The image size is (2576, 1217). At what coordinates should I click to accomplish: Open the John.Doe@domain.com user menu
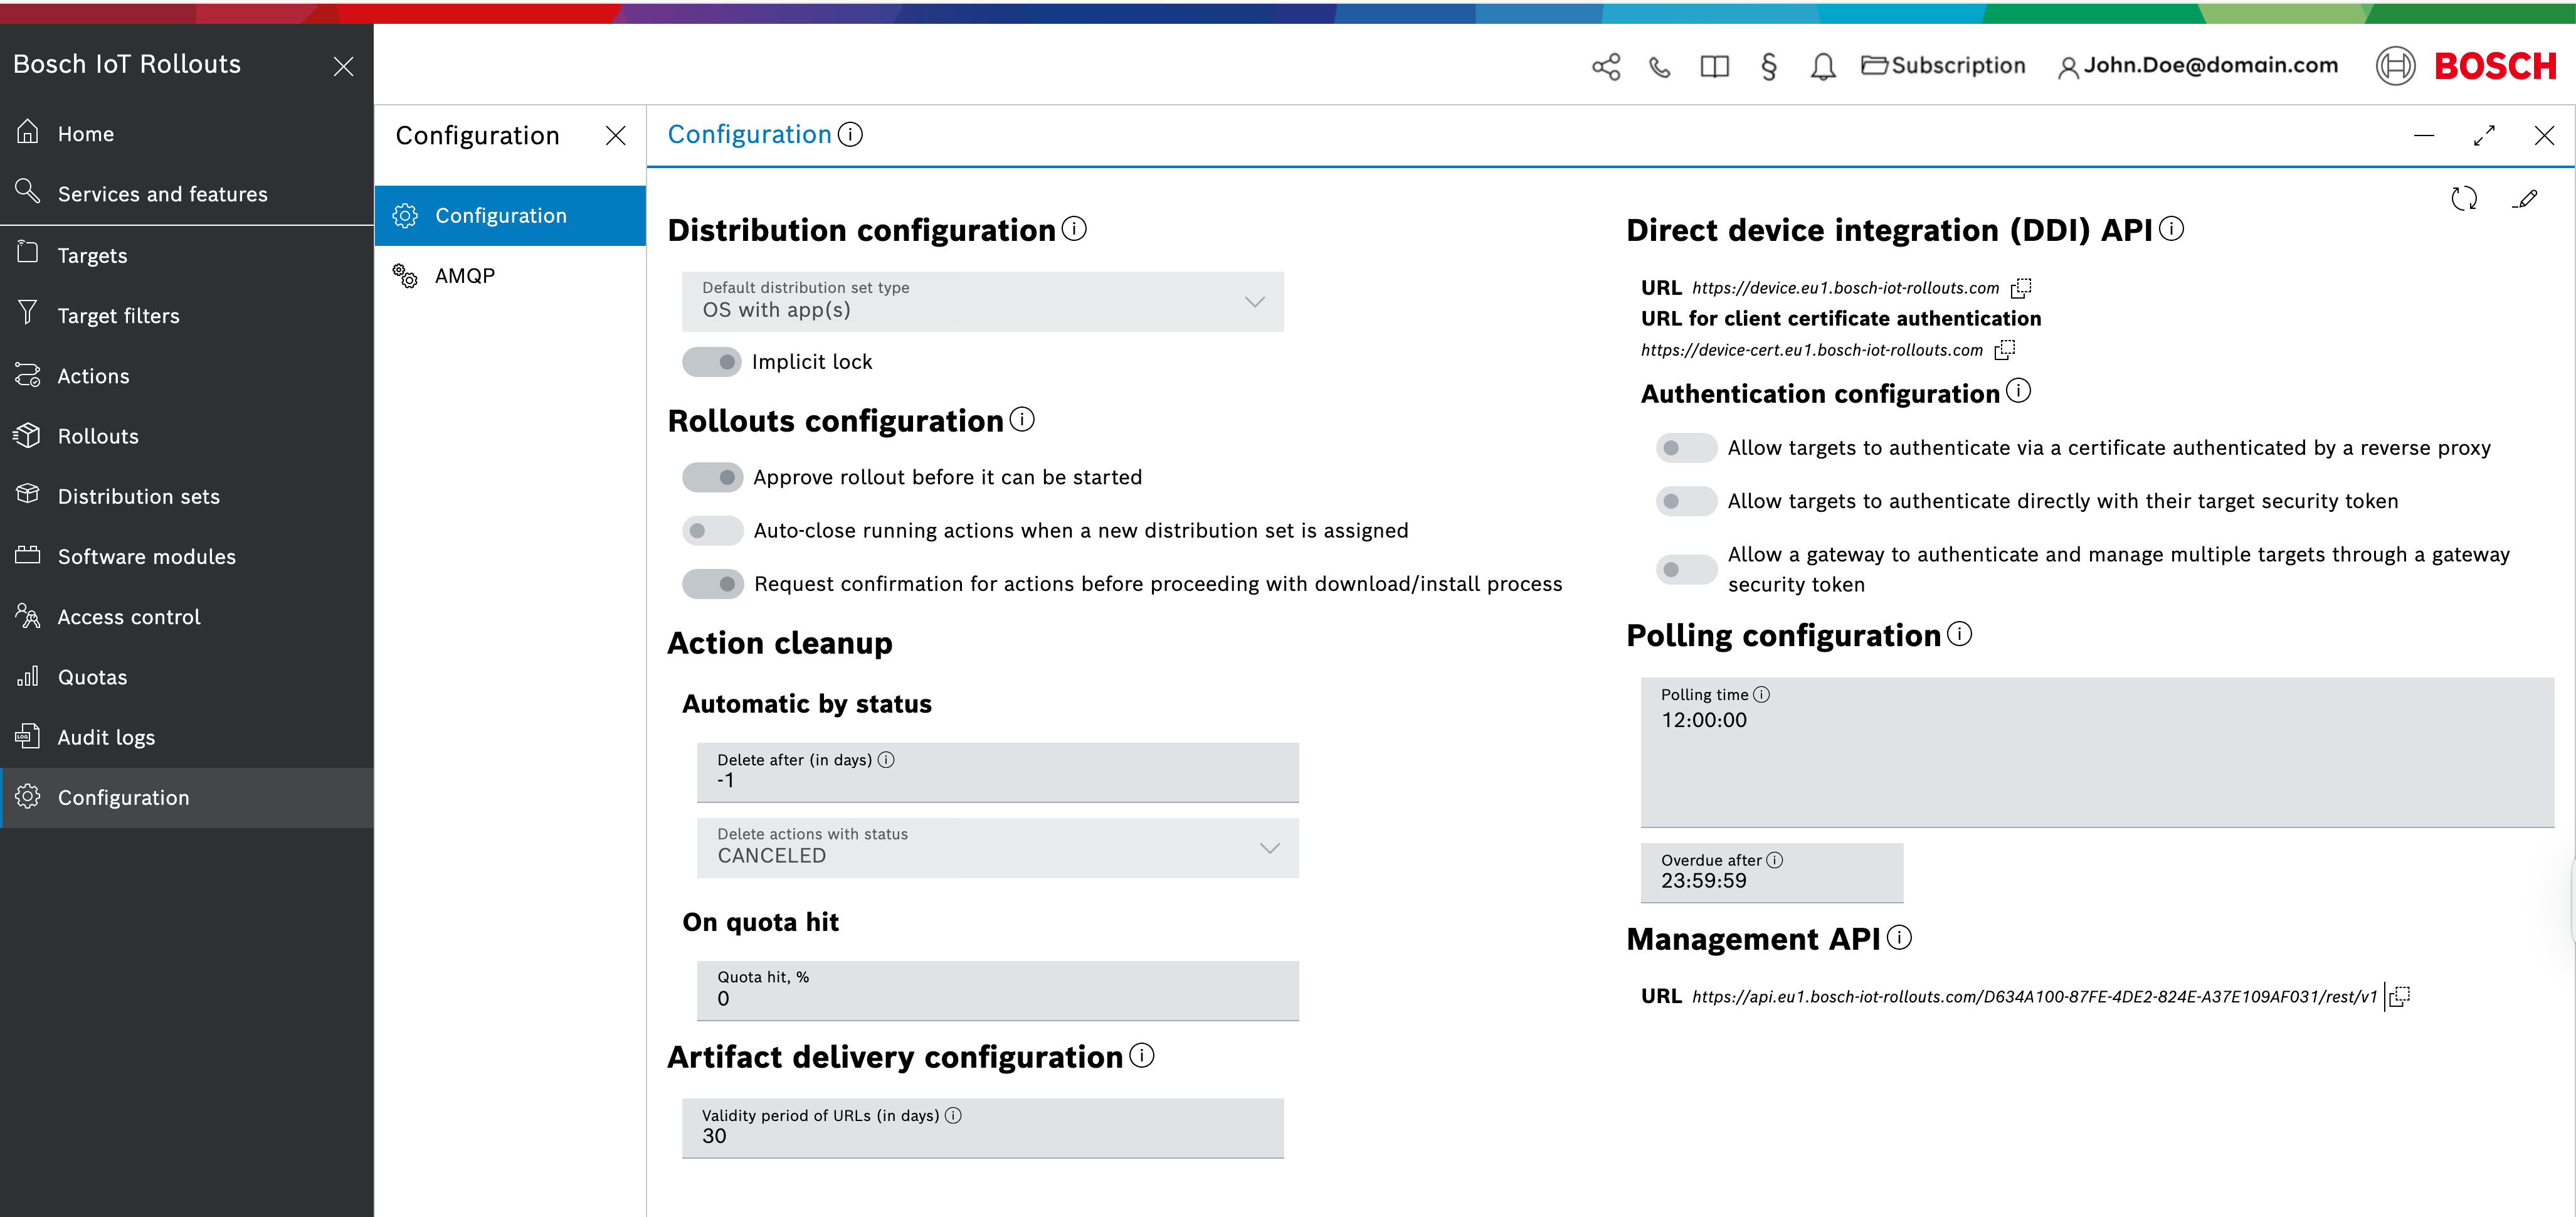coord(2197,66)
